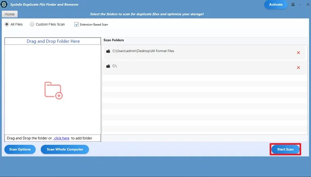The image size is (311, 177).
Task: Click Scan Whole Computer button
Action: click(65, 150)
